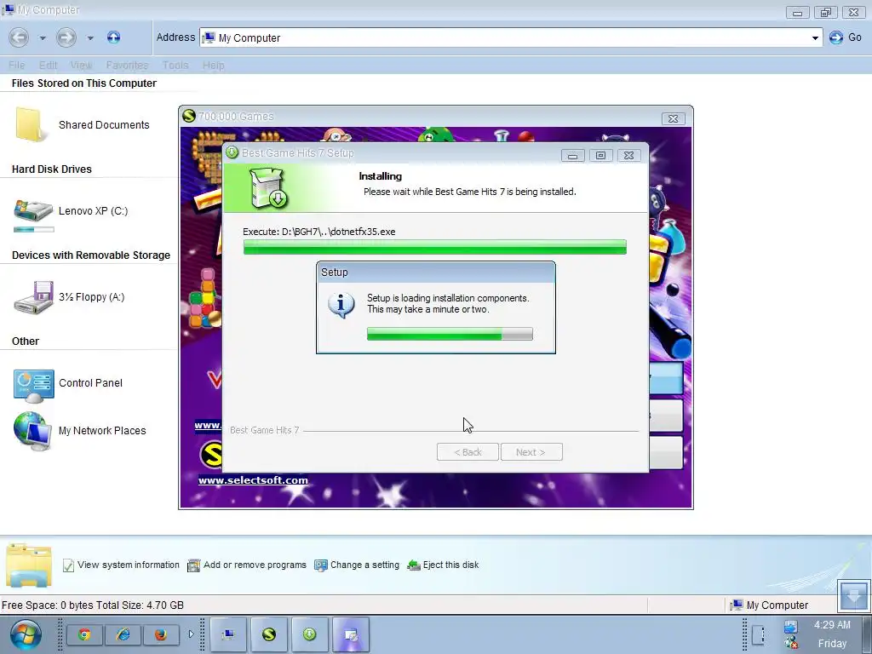
Task: Click the main installation progress bar
Action: click(x=435, y=247)
